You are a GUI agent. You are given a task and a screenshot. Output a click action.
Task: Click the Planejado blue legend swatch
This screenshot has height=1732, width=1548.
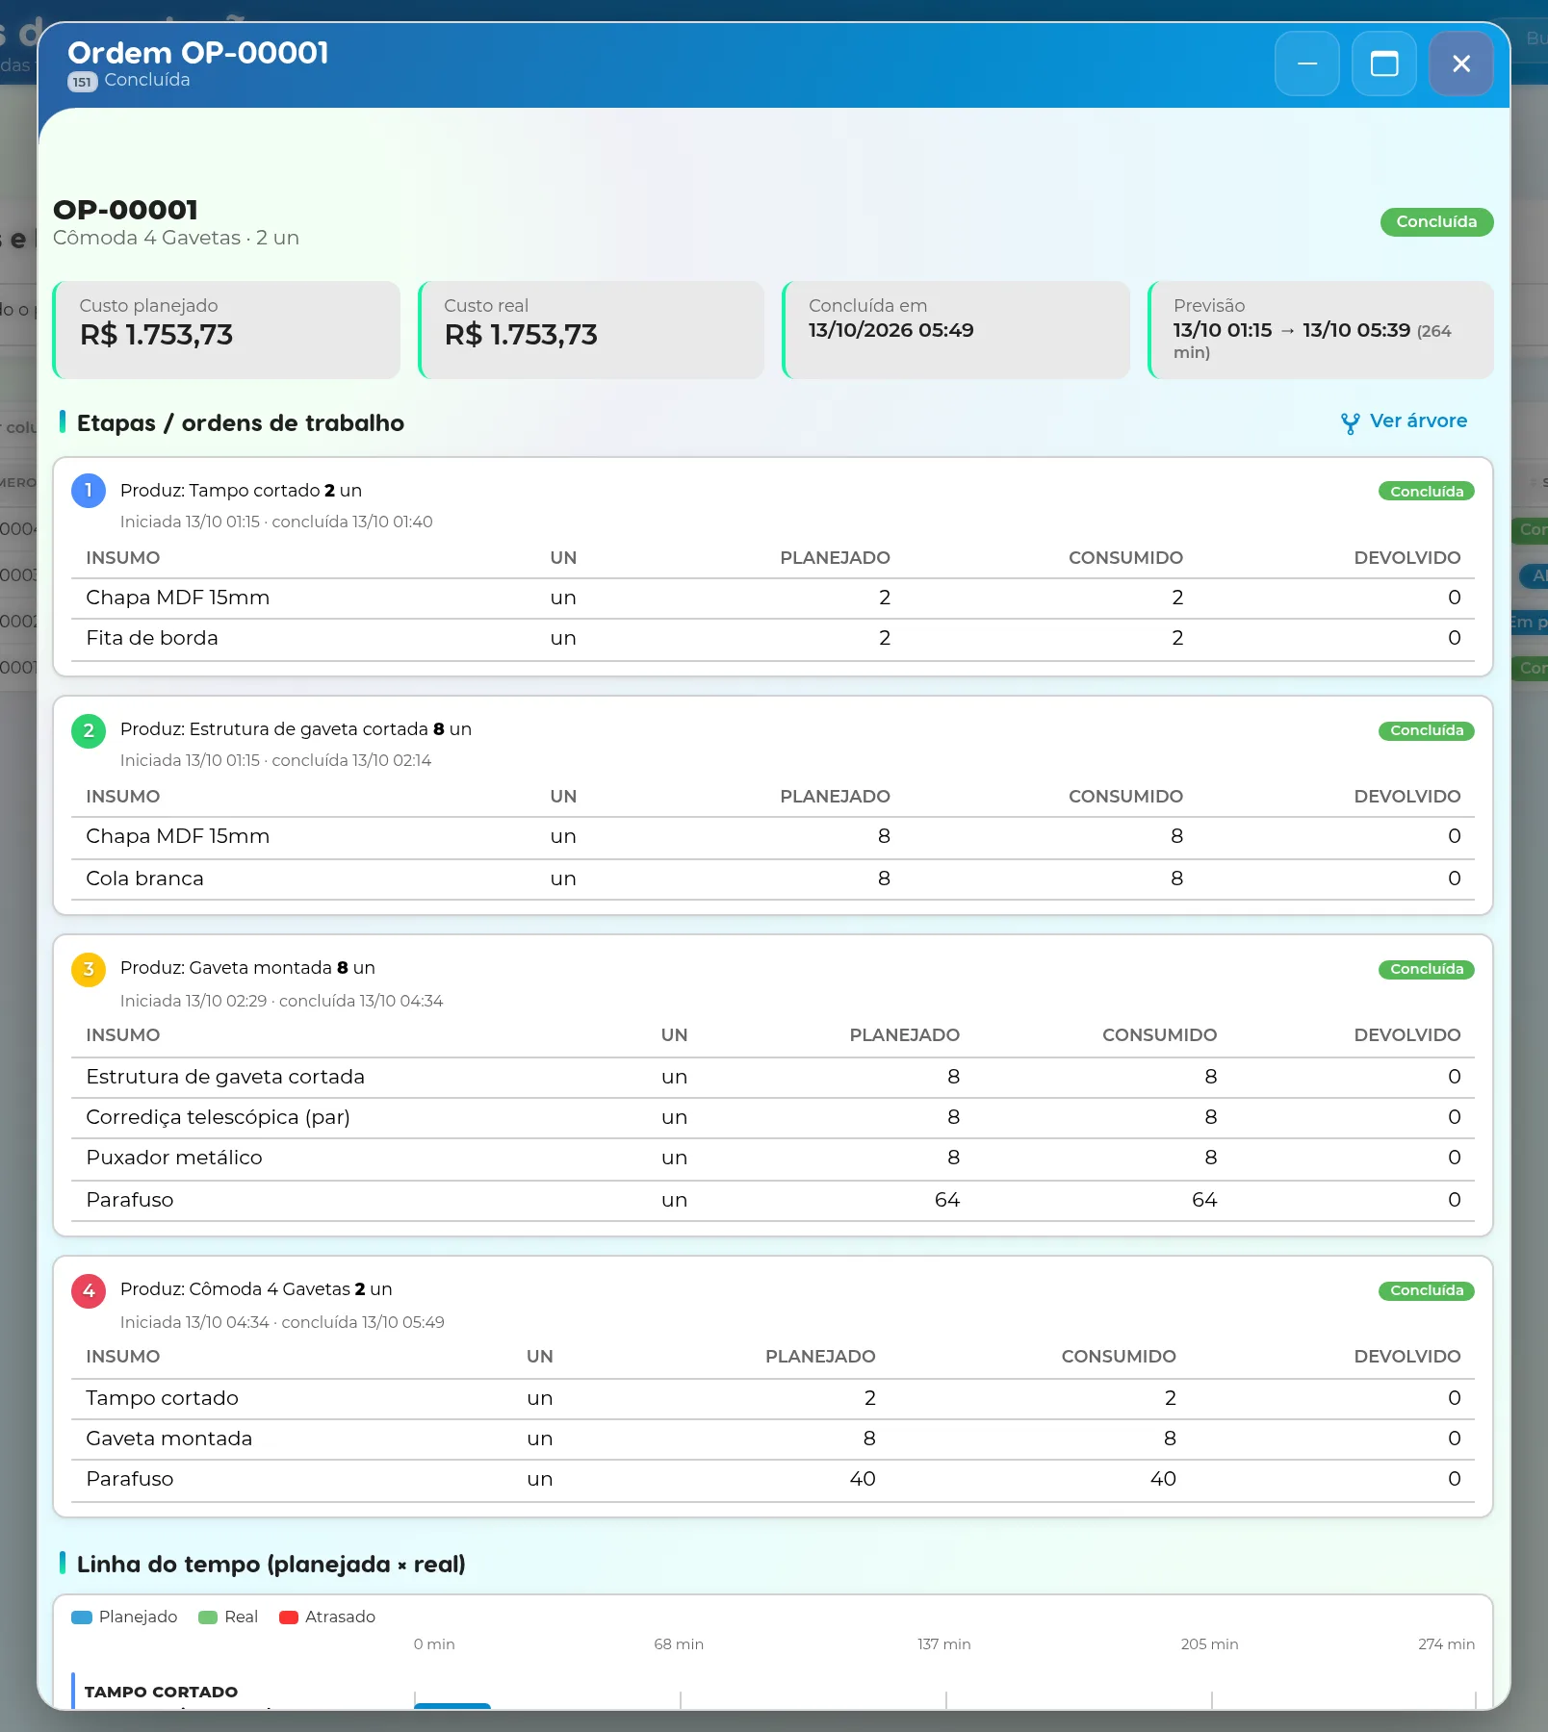82,1617
